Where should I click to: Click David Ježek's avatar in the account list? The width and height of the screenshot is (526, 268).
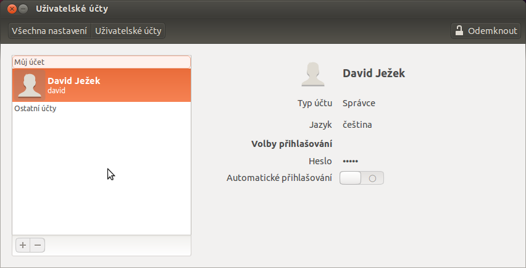pos(29,85)
